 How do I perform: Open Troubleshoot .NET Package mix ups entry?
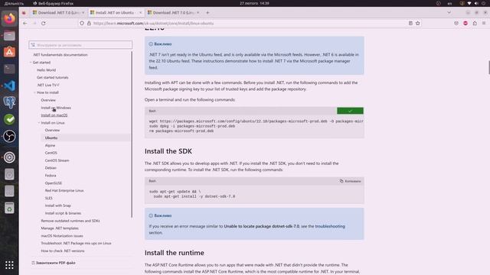pyautogui.click(x=76, y=243)
